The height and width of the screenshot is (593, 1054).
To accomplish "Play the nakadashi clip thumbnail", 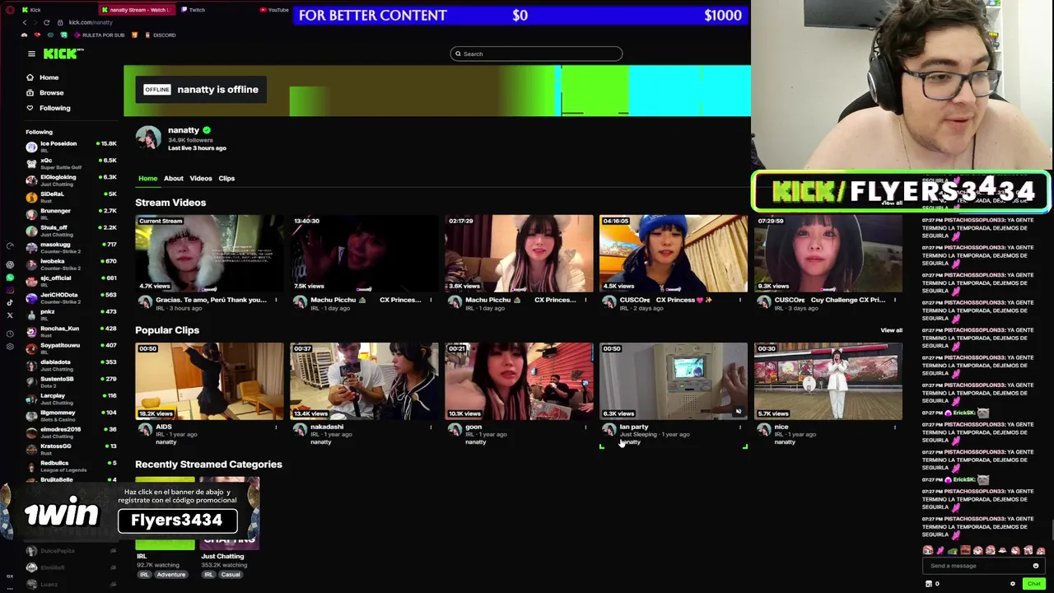I will coord(364,381).
